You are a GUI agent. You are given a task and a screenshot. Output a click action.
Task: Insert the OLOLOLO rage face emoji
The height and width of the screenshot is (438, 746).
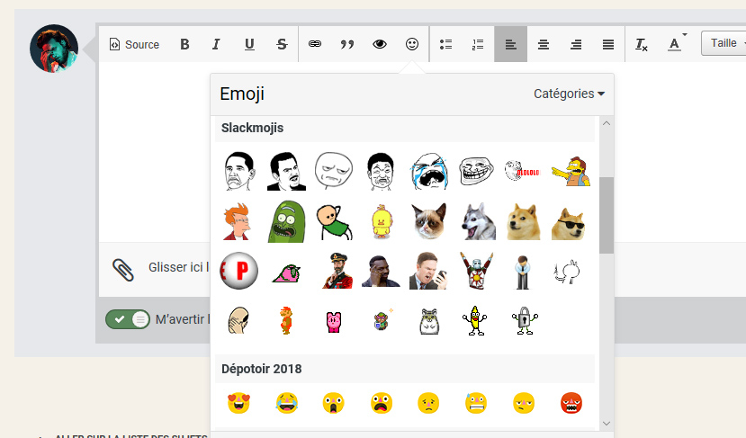point(523,171)
